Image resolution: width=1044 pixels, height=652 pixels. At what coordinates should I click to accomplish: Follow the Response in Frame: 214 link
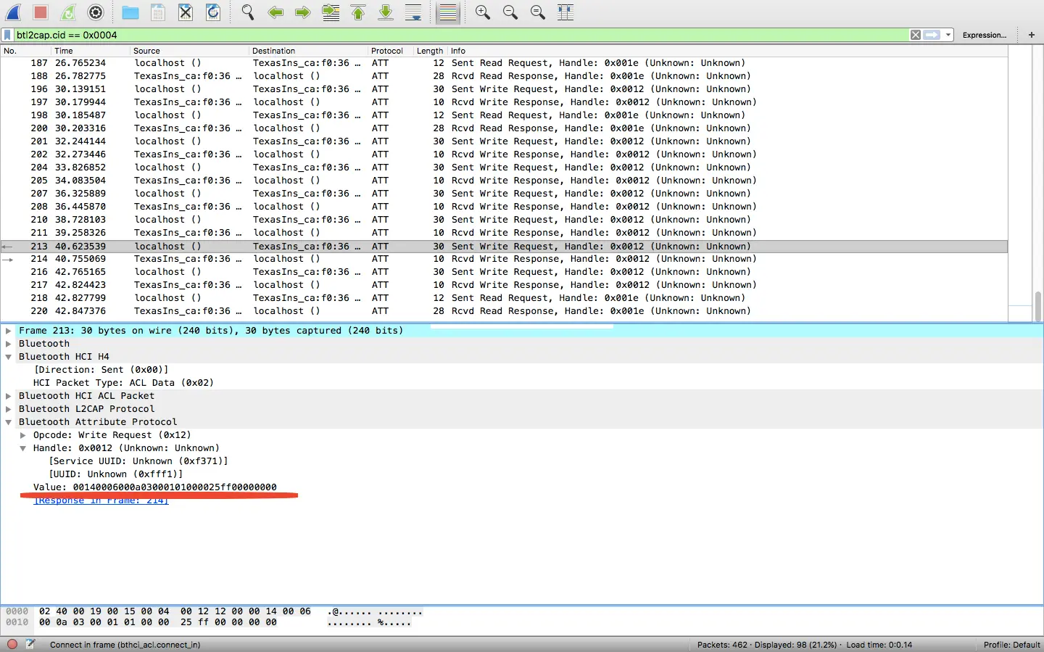pos(101,500)
